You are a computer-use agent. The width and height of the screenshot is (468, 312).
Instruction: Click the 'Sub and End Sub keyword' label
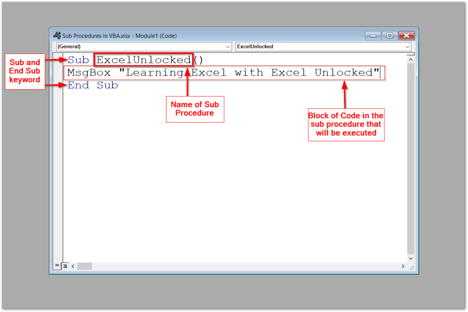25,71
